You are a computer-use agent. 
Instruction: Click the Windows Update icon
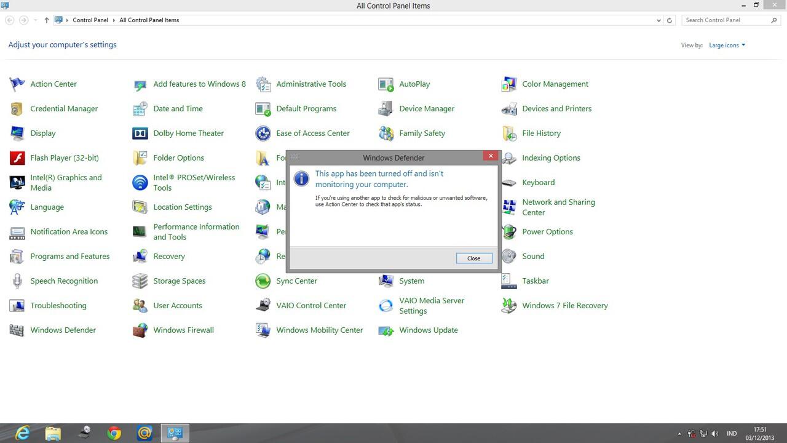coord(386,330)
